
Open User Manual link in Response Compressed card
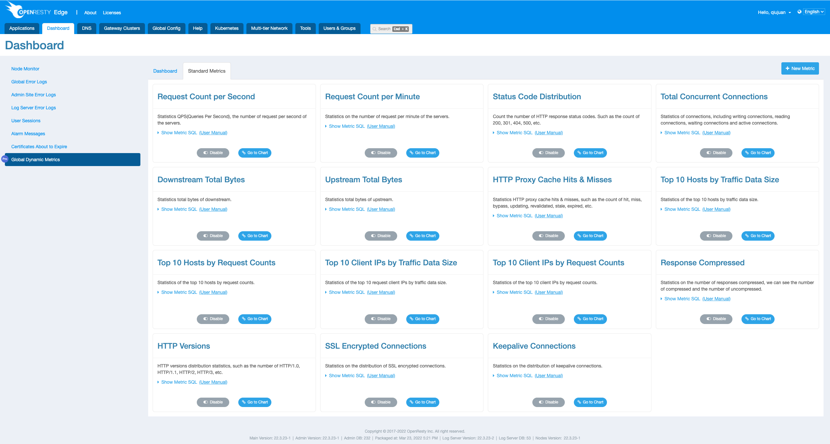point(716,299)
